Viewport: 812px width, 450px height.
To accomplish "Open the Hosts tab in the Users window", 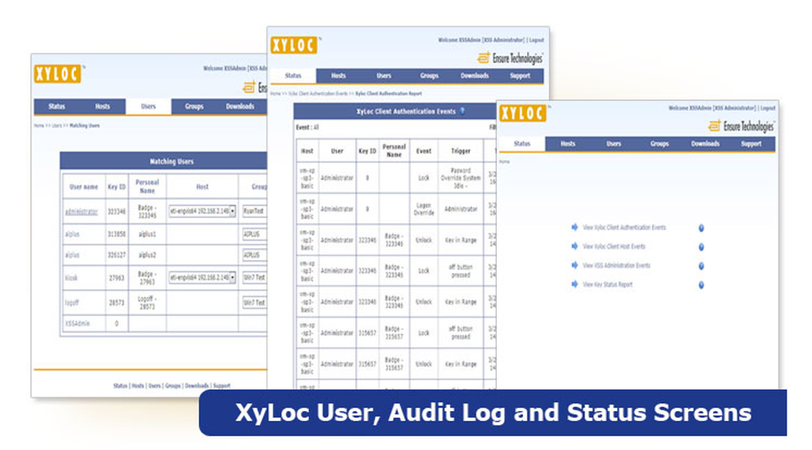I will (x=102, y=106).
